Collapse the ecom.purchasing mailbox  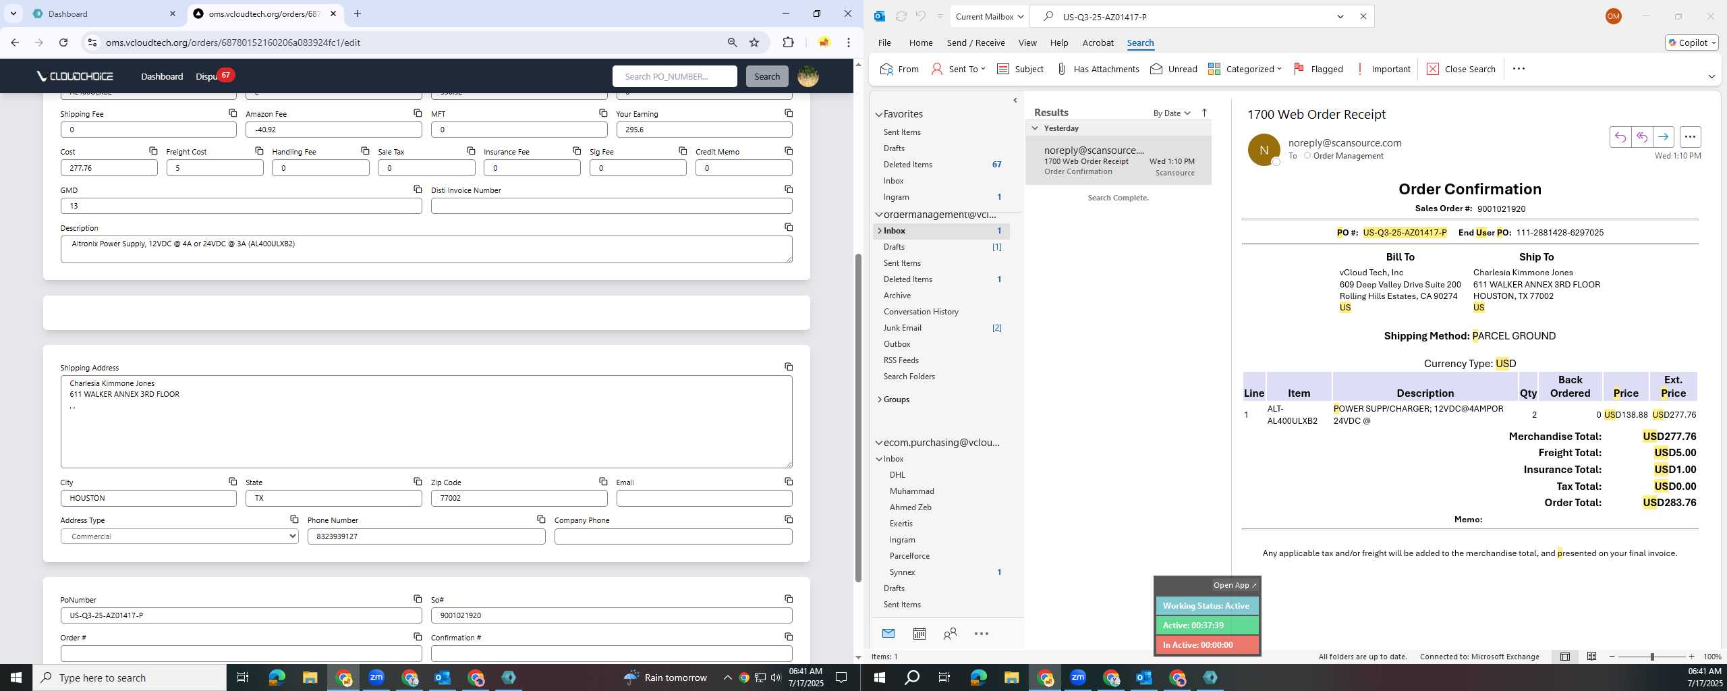pyautogui.click(x=879, y=443)
